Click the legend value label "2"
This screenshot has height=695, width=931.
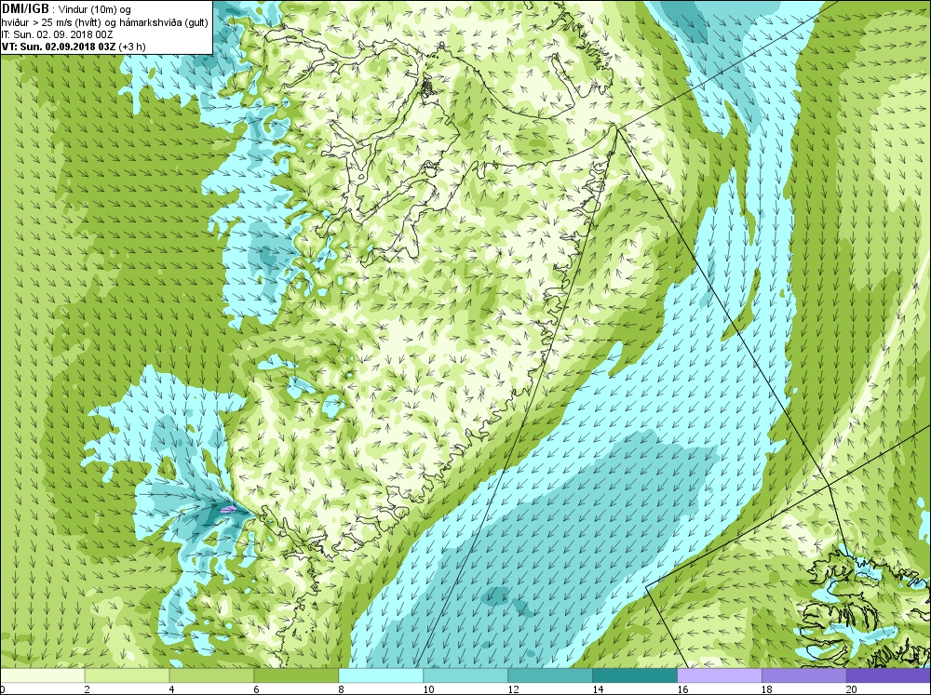[88, 689]
